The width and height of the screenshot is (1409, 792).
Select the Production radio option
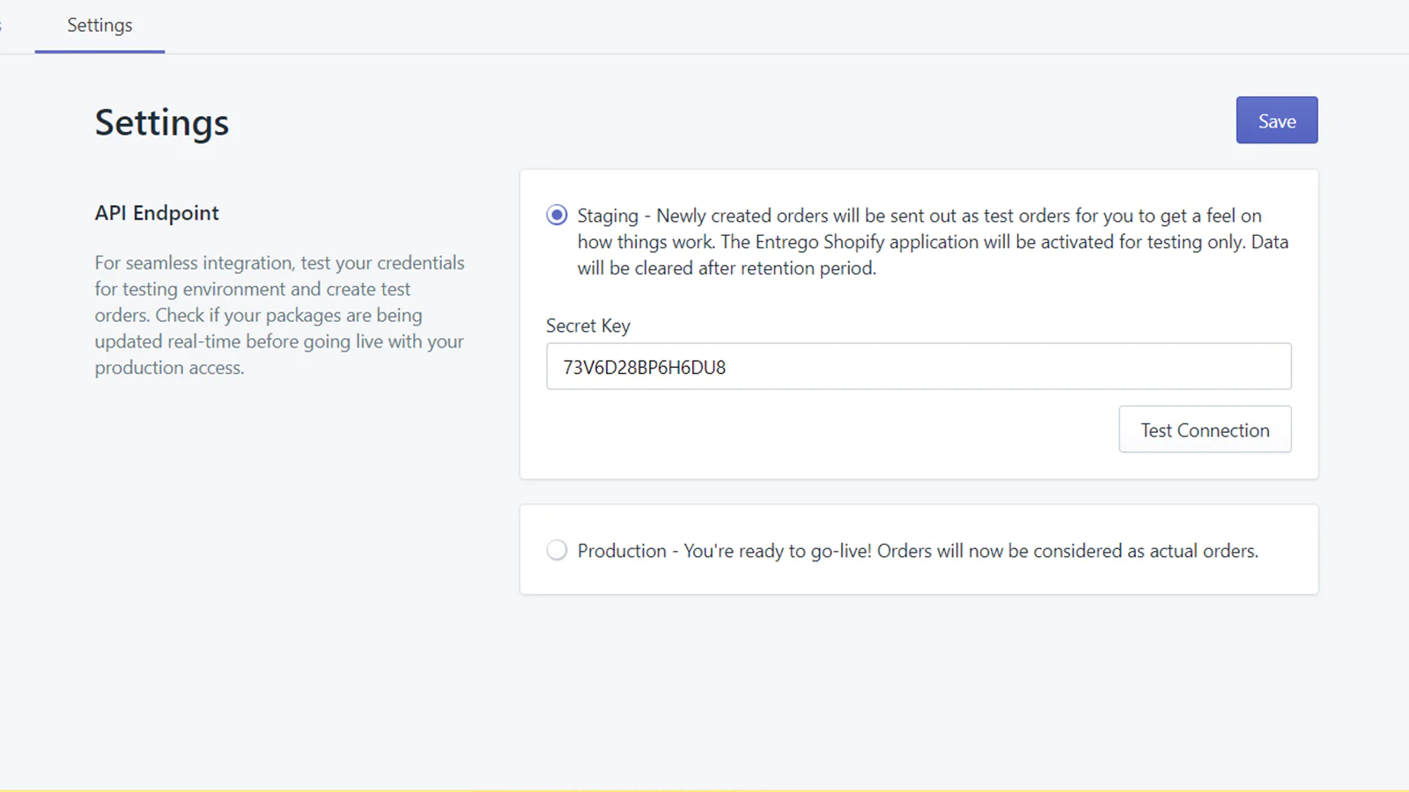[557, 550]
